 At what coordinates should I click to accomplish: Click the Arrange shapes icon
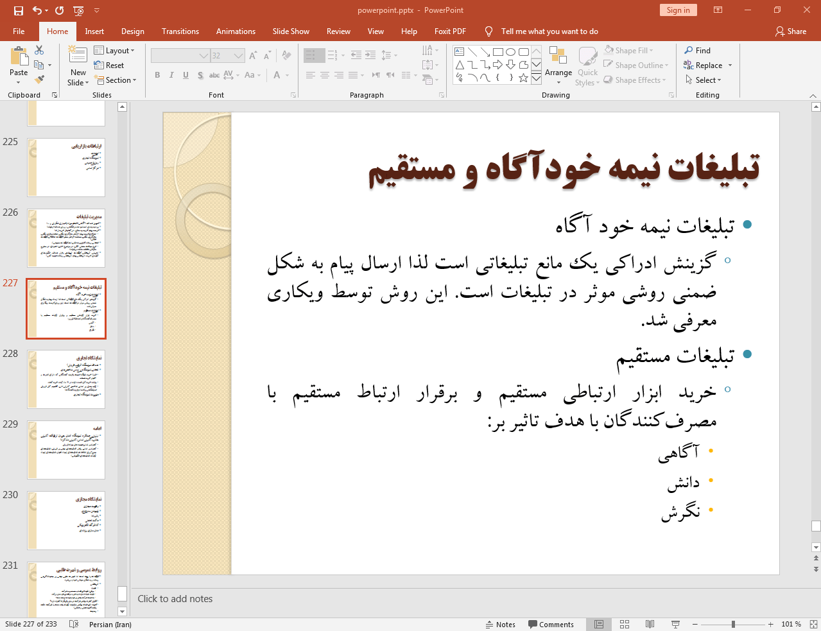click(x=558, y=56)
